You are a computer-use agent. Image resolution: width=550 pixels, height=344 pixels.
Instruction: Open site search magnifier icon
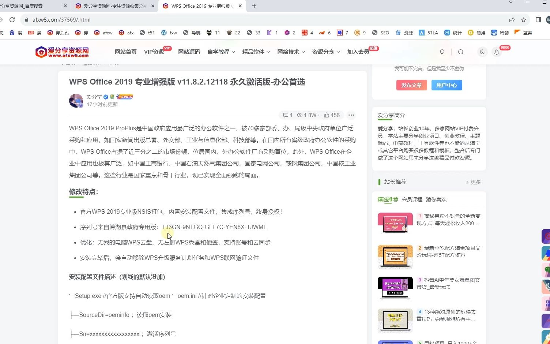[461, 52]
